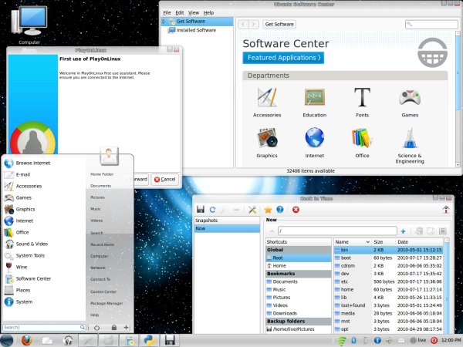This screenshot has height=347, width=463.
Task: Click the star icon in Back In Time toolbar
Action: coord(267,210)
